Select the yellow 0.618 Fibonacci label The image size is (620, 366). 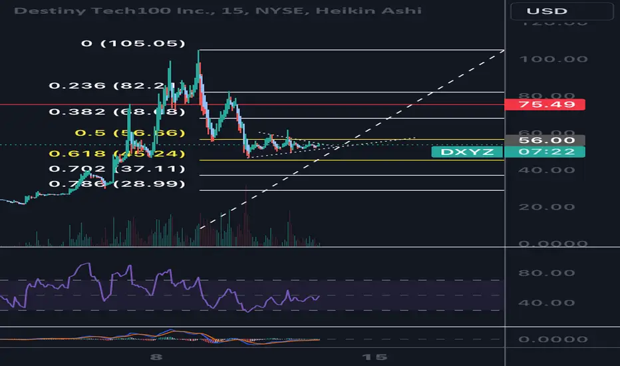pyautogui.click(x=117, y=154)
